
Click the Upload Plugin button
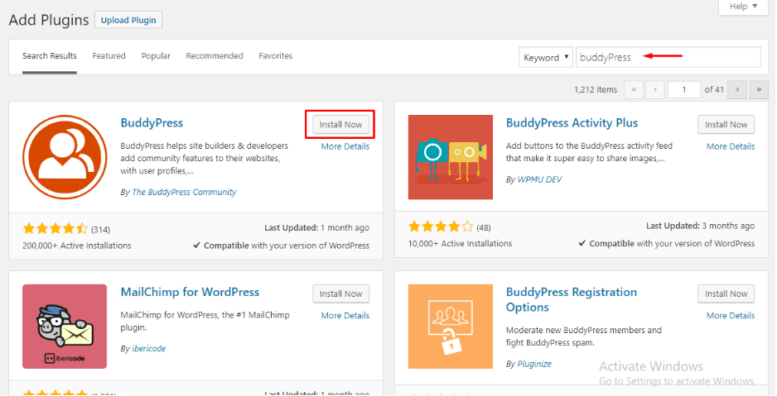pos(128,21)
